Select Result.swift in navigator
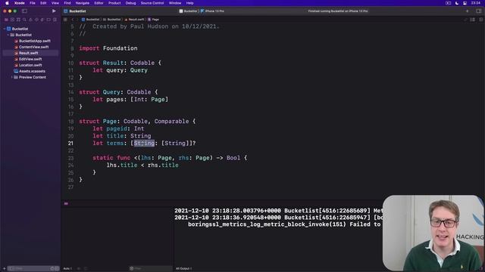Image resolution: width=485 pixels, height=272 pixels. [30, 53]
